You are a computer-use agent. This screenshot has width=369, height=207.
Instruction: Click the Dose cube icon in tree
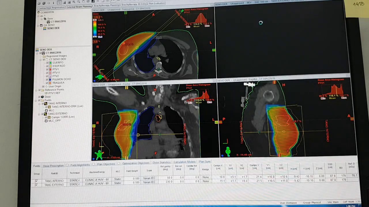click(42, 97)
